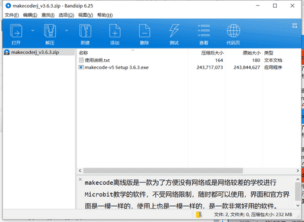Click the exe icon of makecode-v5 Setup

tap(81, 67)
